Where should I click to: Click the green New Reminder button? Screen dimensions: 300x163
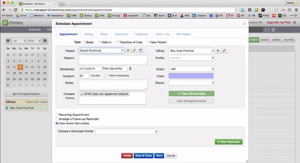click(x=228, y=142)
